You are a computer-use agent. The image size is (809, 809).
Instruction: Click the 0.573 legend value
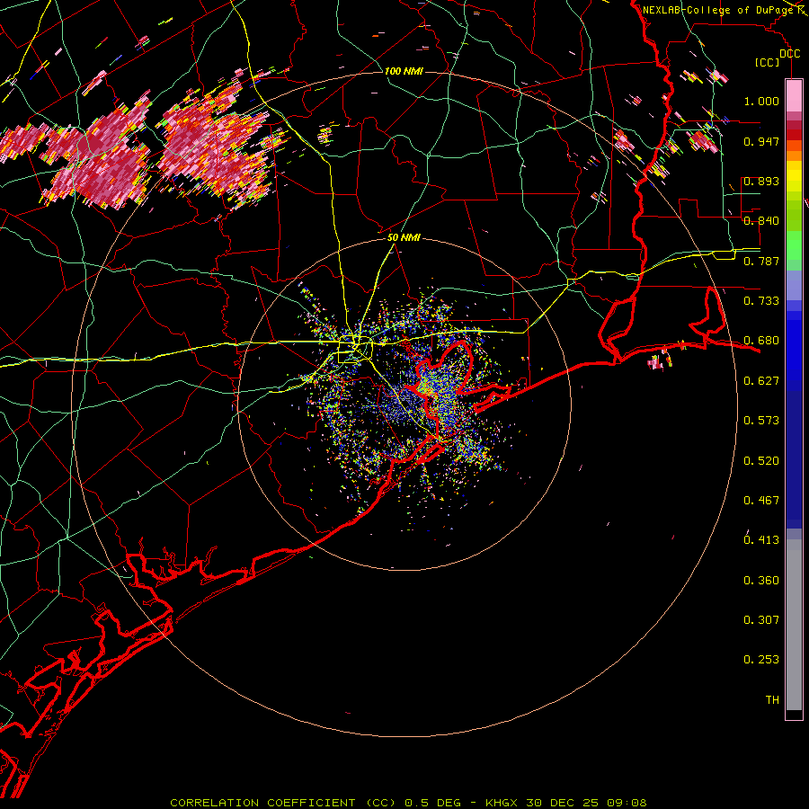tap(761, 421)
